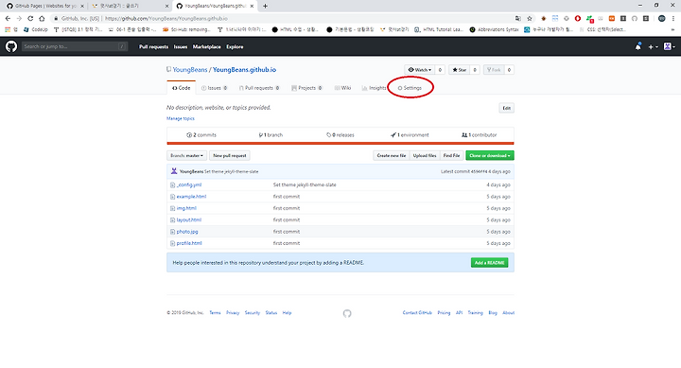
Task: Click Edit description button
Action: [506, 108]
